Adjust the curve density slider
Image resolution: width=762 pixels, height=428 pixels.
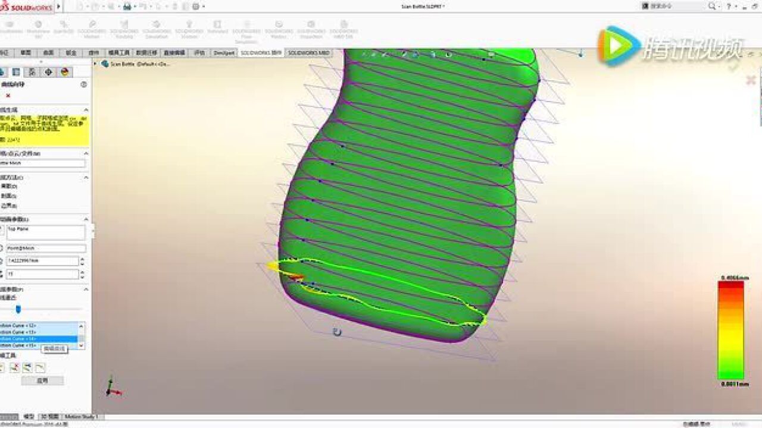[17, 309]
